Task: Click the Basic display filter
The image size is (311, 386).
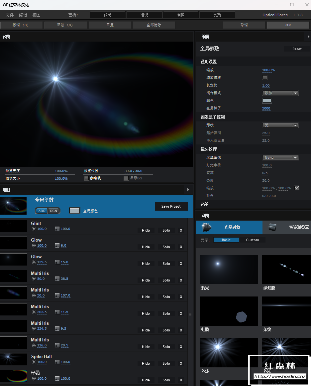Action: [x=226, y=240]
